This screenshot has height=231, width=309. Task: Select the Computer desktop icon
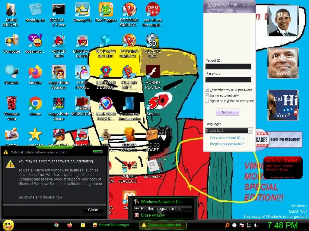[x=12, y=44]
